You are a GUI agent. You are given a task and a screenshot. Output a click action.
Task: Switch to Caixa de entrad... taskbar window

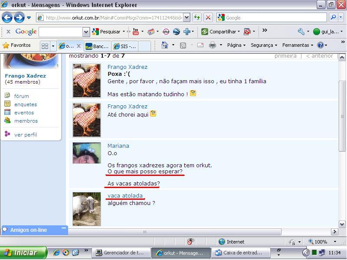241,253
